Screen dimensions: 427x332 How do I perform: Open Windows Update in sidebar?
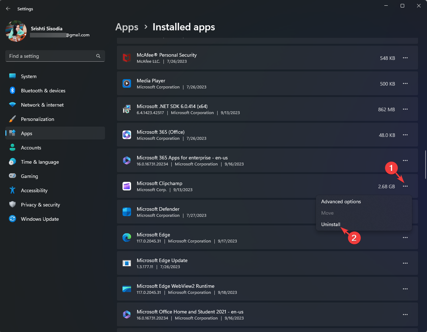click(55, 219)
